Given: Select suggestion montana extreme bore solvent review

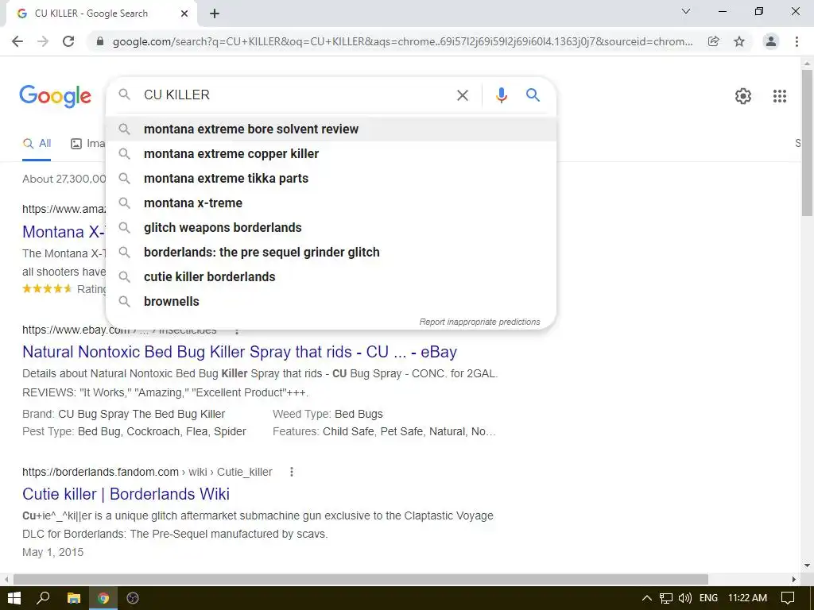Looking at the screenshot, I should [331, 129].
